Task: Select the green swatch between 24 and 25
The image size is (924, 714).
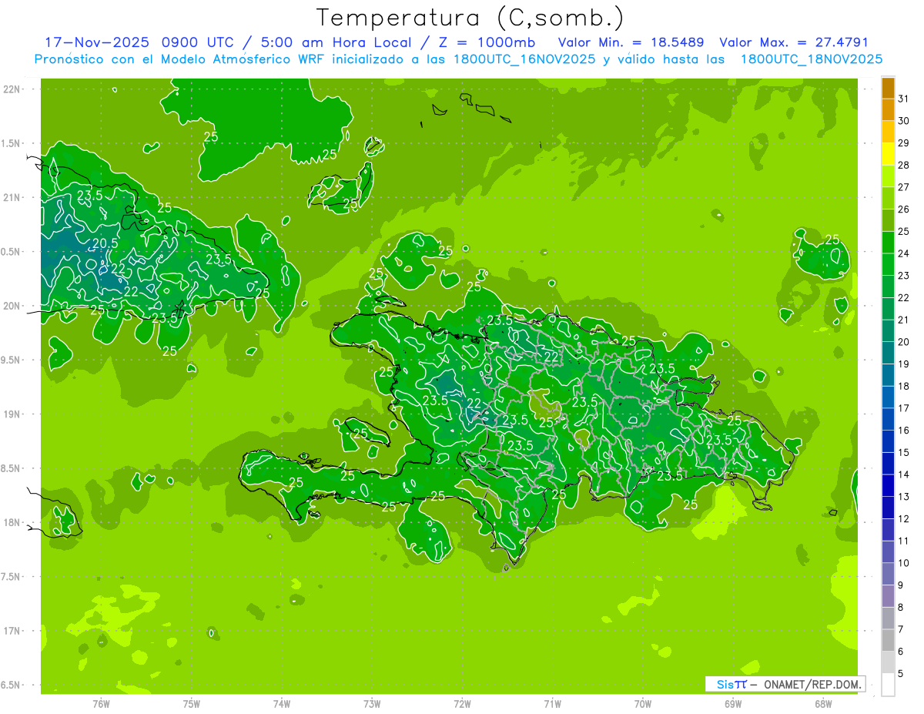Action: point(888,243)
